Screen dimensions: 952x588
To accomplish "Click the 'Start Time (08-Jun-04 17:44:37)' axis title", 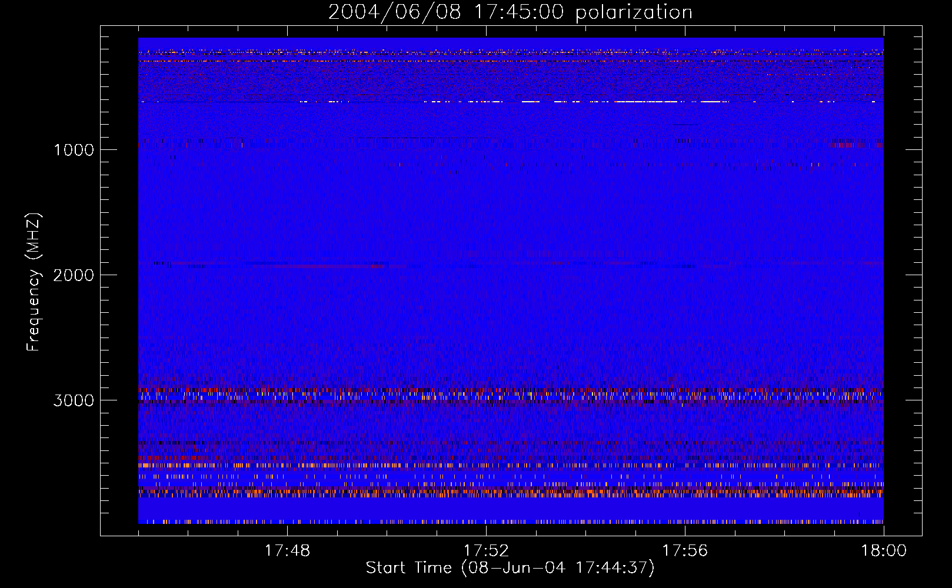I will point(510,568).
